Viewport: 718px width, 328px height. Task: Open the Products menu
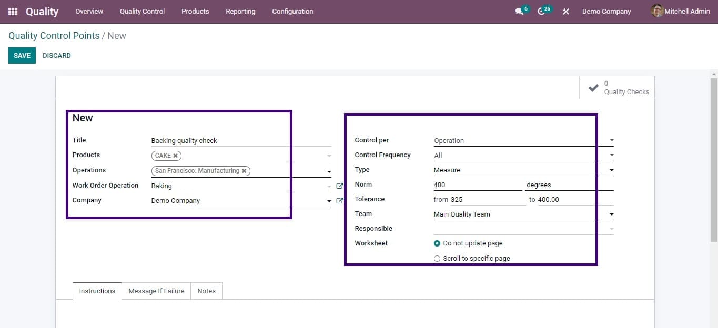195,11
